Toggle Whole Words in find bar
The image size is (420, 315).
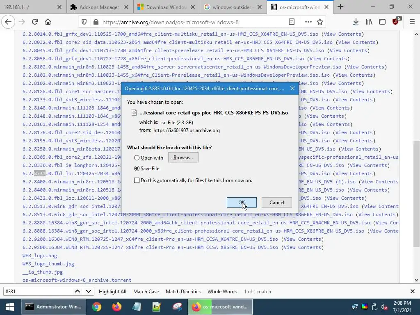point(222,292)
